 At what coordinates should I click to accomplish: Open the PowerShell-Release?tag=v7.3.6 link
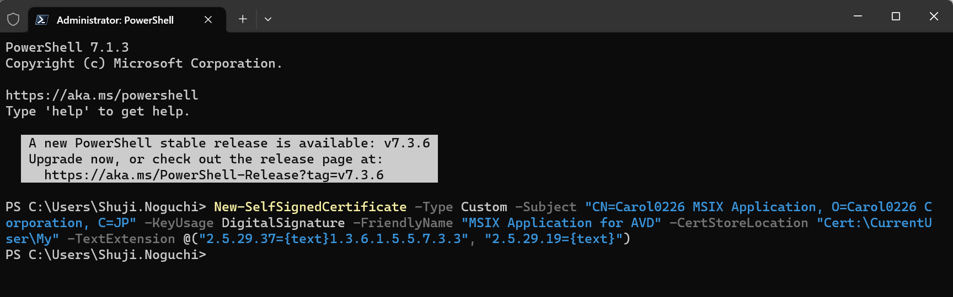(214, 175)
